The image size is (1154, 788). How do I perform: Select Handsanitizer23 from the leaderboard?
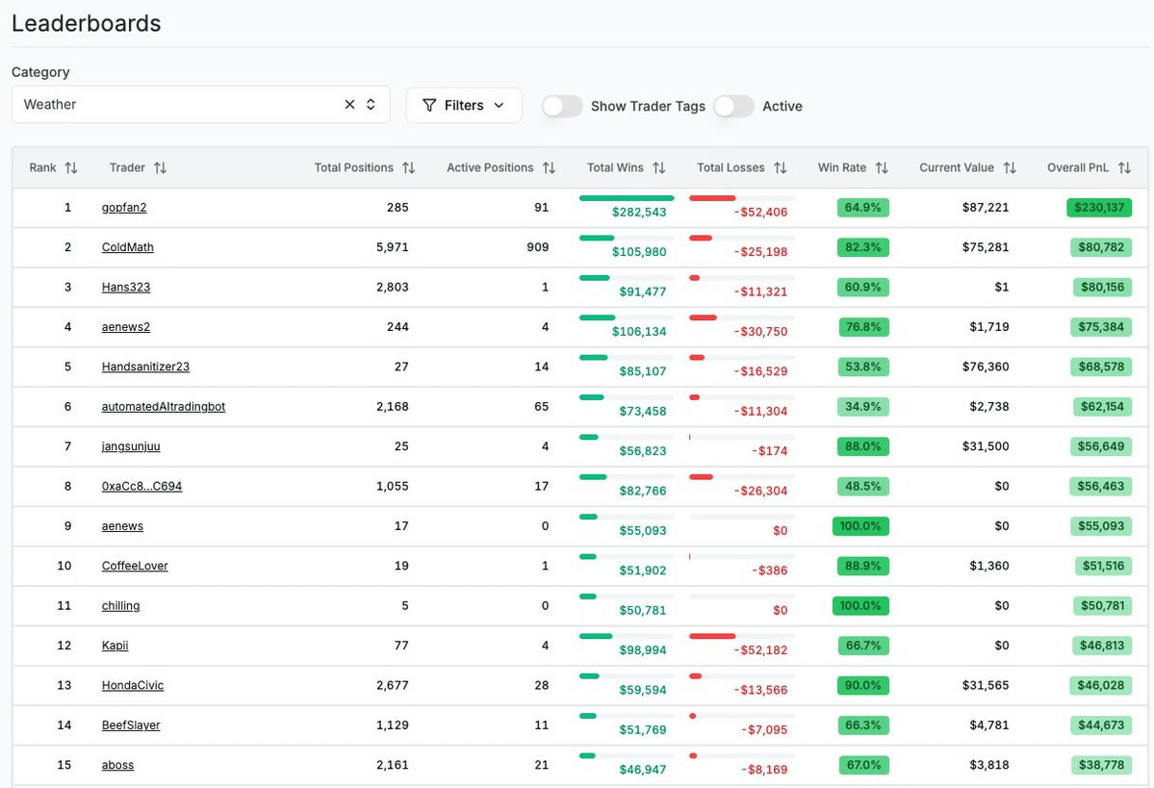[145, 366]
